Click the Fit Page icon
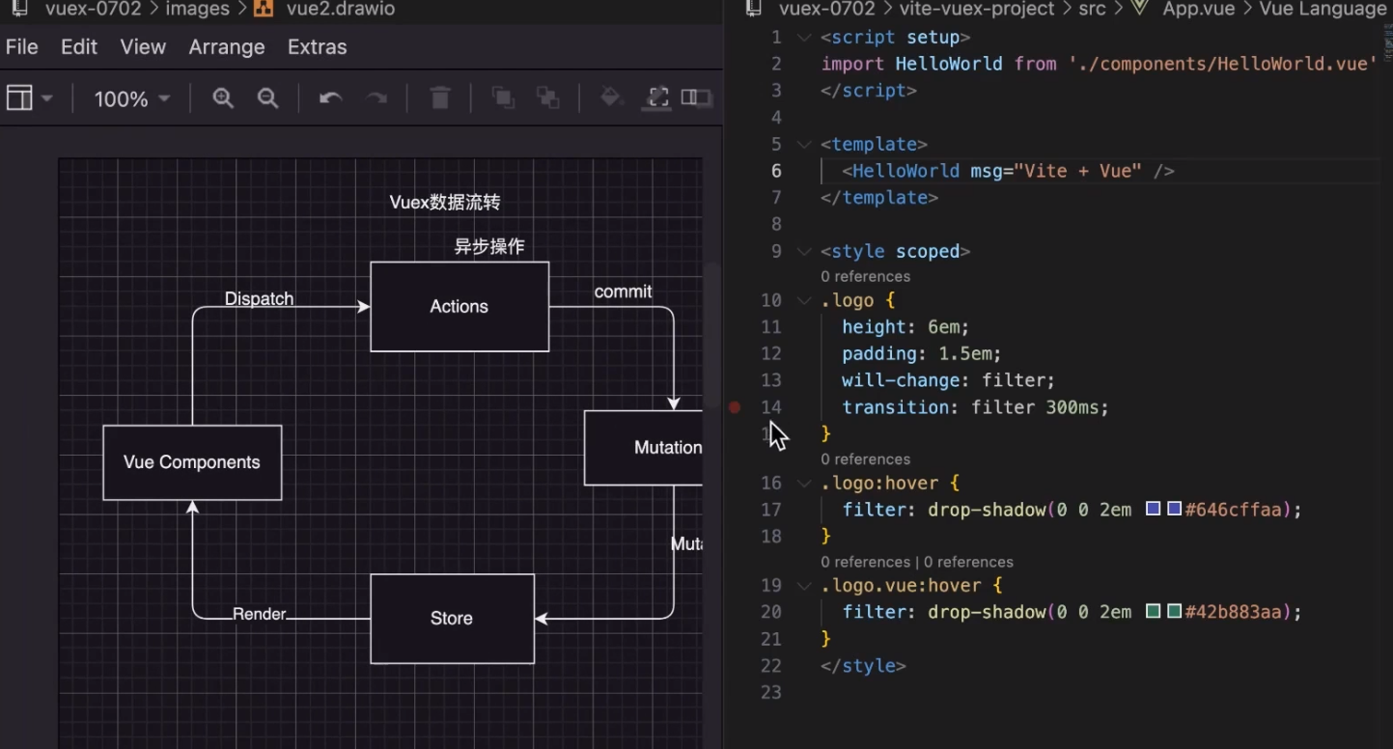 (x=657, y=97)
